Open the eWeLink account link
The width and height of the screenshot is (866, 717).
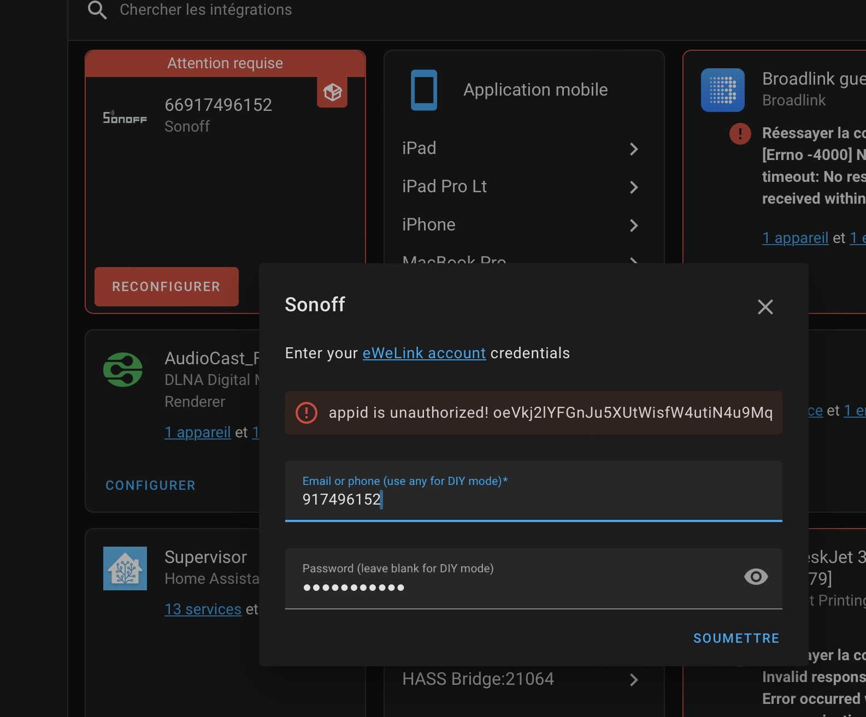coord(424,353)
